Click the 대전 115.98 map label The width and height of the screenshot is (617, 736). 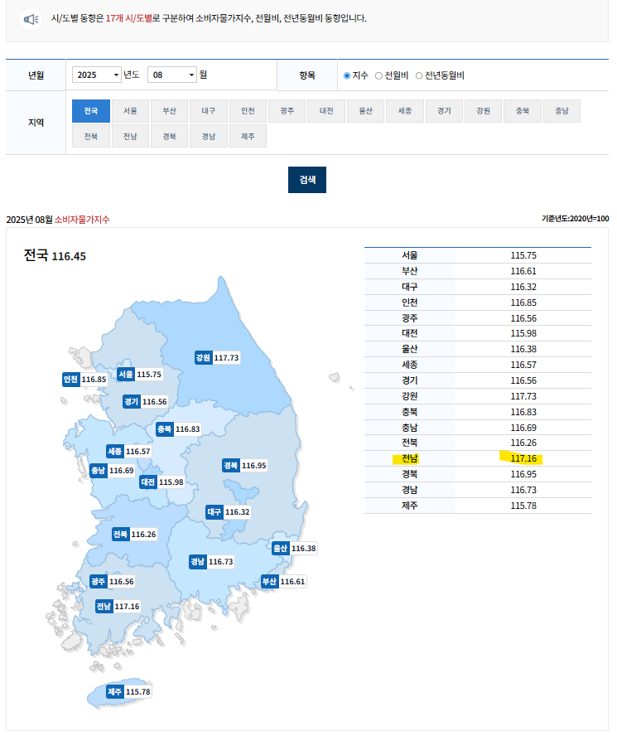click(x=161, y=482)
